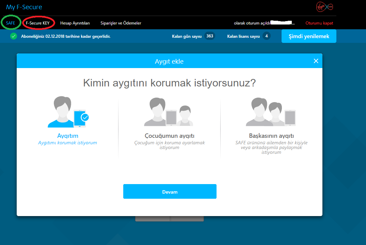Click the 'olarak oturum açıldı' account text
This screenshot has width=366, height=245.
tap(253, 23)
